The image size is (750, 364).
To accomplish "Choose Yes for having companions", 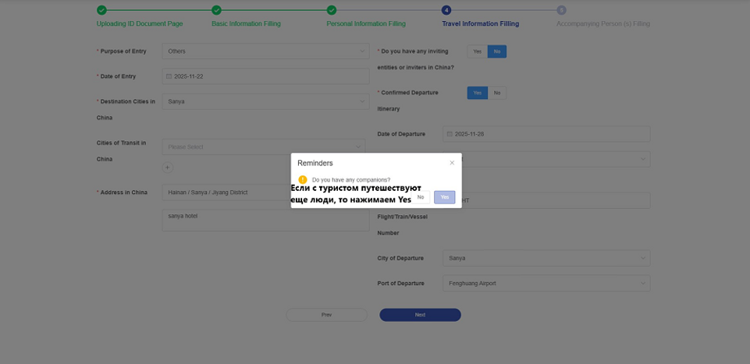I will [x=444, y=197].
